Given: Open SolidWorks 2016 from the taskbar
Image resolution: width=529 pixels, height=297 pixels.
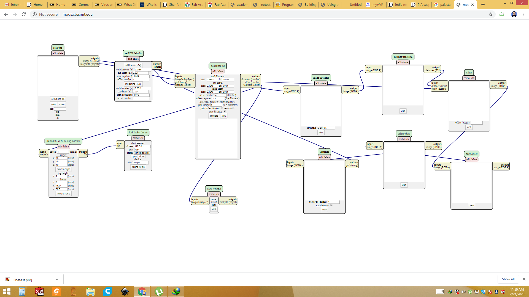Looking at the screenshot, I should 39,291.
